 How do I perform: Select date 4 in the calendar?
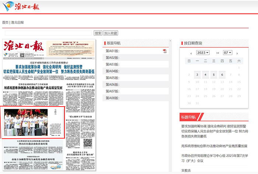click(205, 75)
